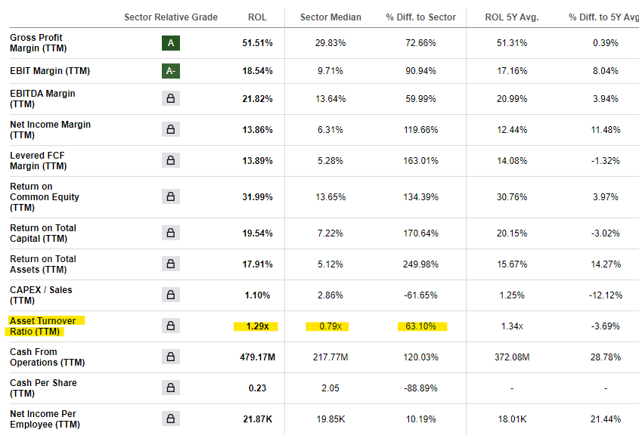Click the lock icon for Return on Common Equity

coord(171,196)
